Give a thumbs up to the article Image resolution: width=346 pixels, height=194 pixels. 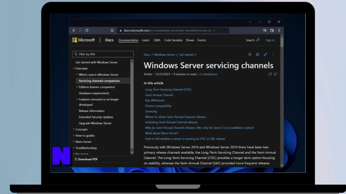(270, 74)
